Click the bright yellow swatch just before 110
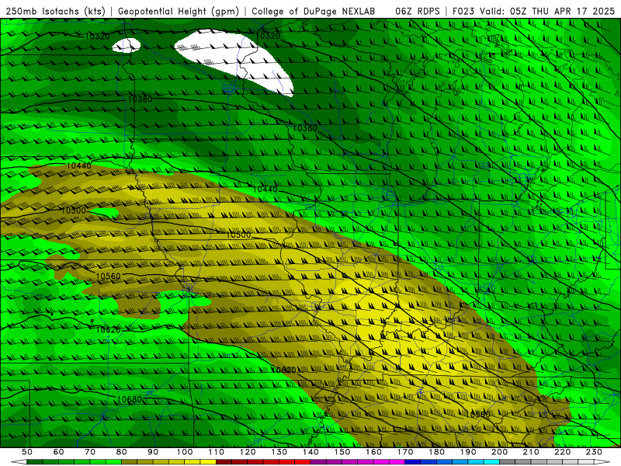 click(208, 462)
